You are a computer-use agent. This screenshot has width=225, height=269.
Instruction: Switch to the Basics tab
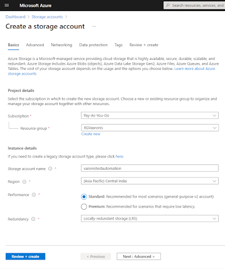(13, 45)
